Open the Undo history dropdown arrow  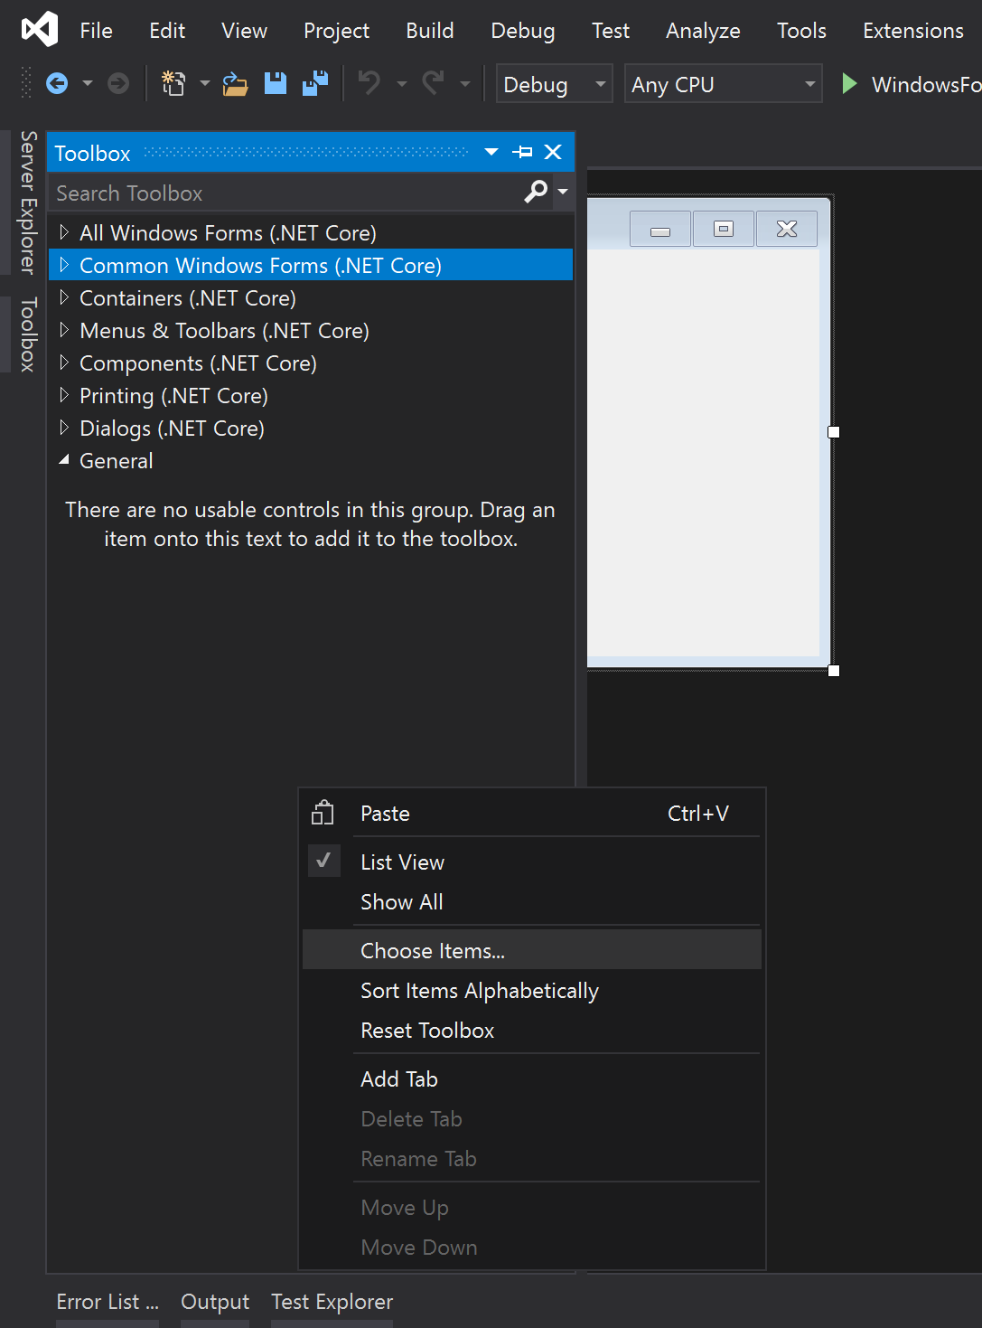click(402, 84)
